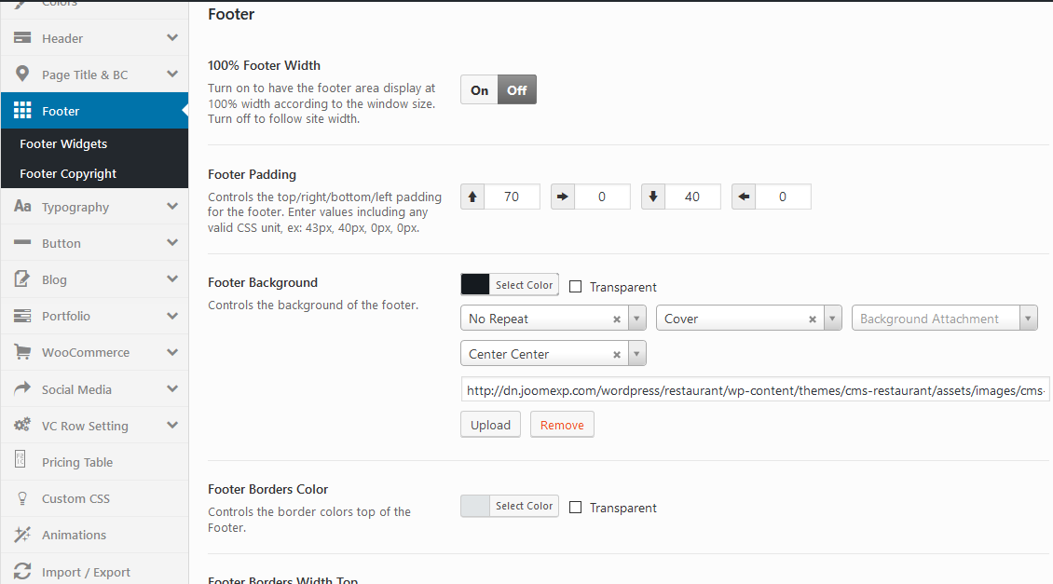Open the Footer Widgets submenu item
The height and width of the screenshot is (584, 1053).
tap(63, 144)
